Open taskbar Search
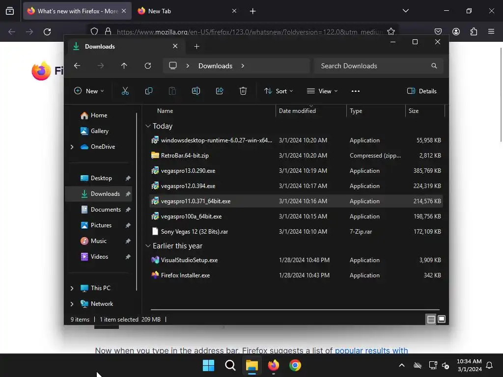Image resolution: width=503 pixels, height=377 pixels. [x=230, y=365]
